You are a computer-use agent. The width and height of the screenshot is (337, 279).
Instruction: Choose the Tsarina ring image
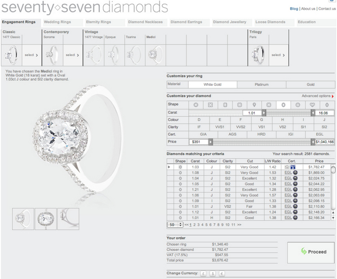[x=135, y=55]
